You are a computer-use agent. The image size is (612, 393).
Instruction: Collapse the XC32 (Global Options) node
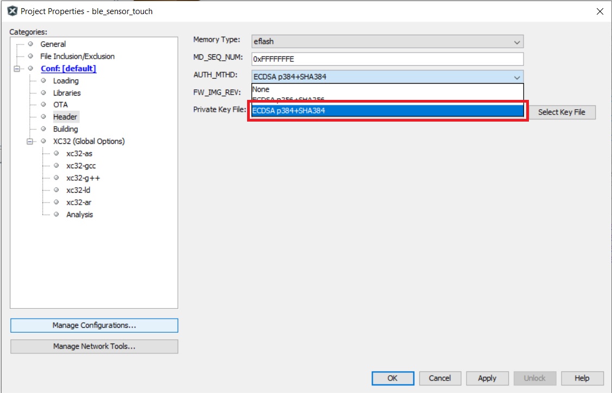click(30, 142)
